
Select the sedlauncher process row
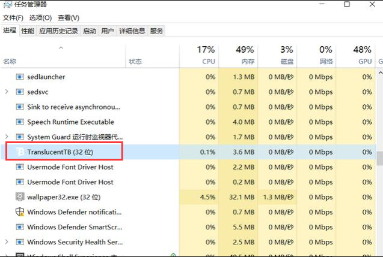(x=188, y=77)
